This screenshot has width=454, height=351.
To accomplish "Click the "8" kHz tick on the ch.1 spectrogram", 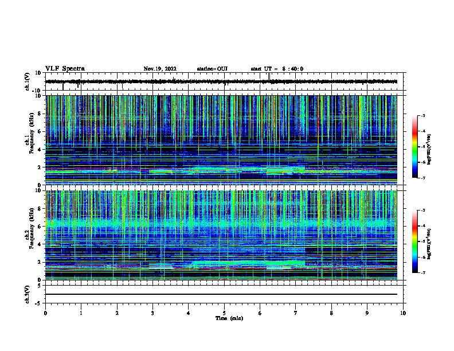I will [40, 114].
